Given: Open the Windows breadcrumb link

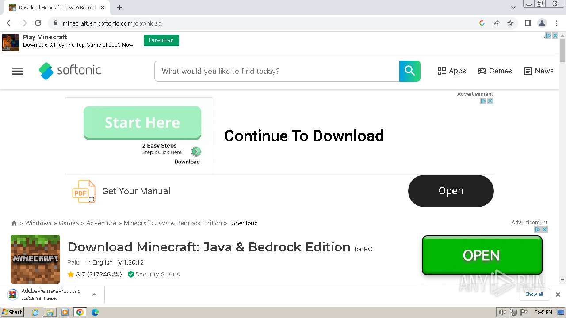Looking at the screenshot, I should coord(38,223).
